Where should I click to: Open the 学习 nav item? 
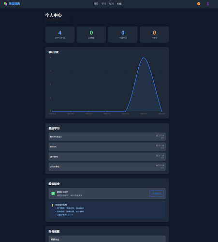point(104,3)
